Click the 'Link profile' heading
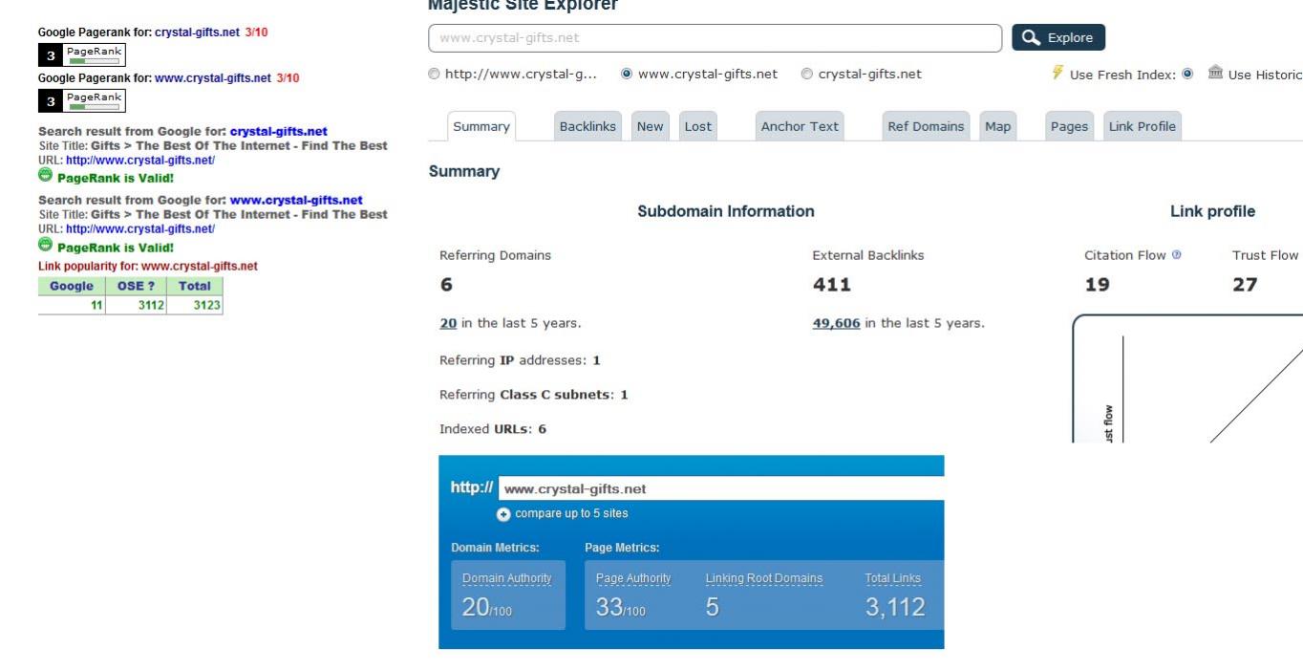The height and width of the screenshot is (670, 1303). tap(1212, 211)
